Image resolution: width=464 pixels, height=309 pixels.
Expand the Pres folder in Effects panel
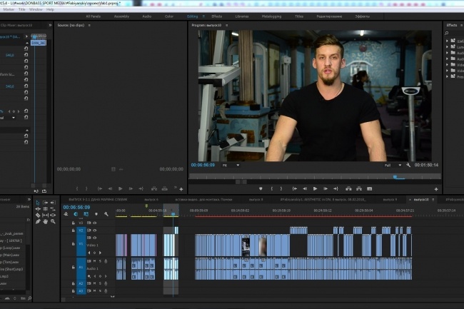pyautogui.click(x=447, y=76)
